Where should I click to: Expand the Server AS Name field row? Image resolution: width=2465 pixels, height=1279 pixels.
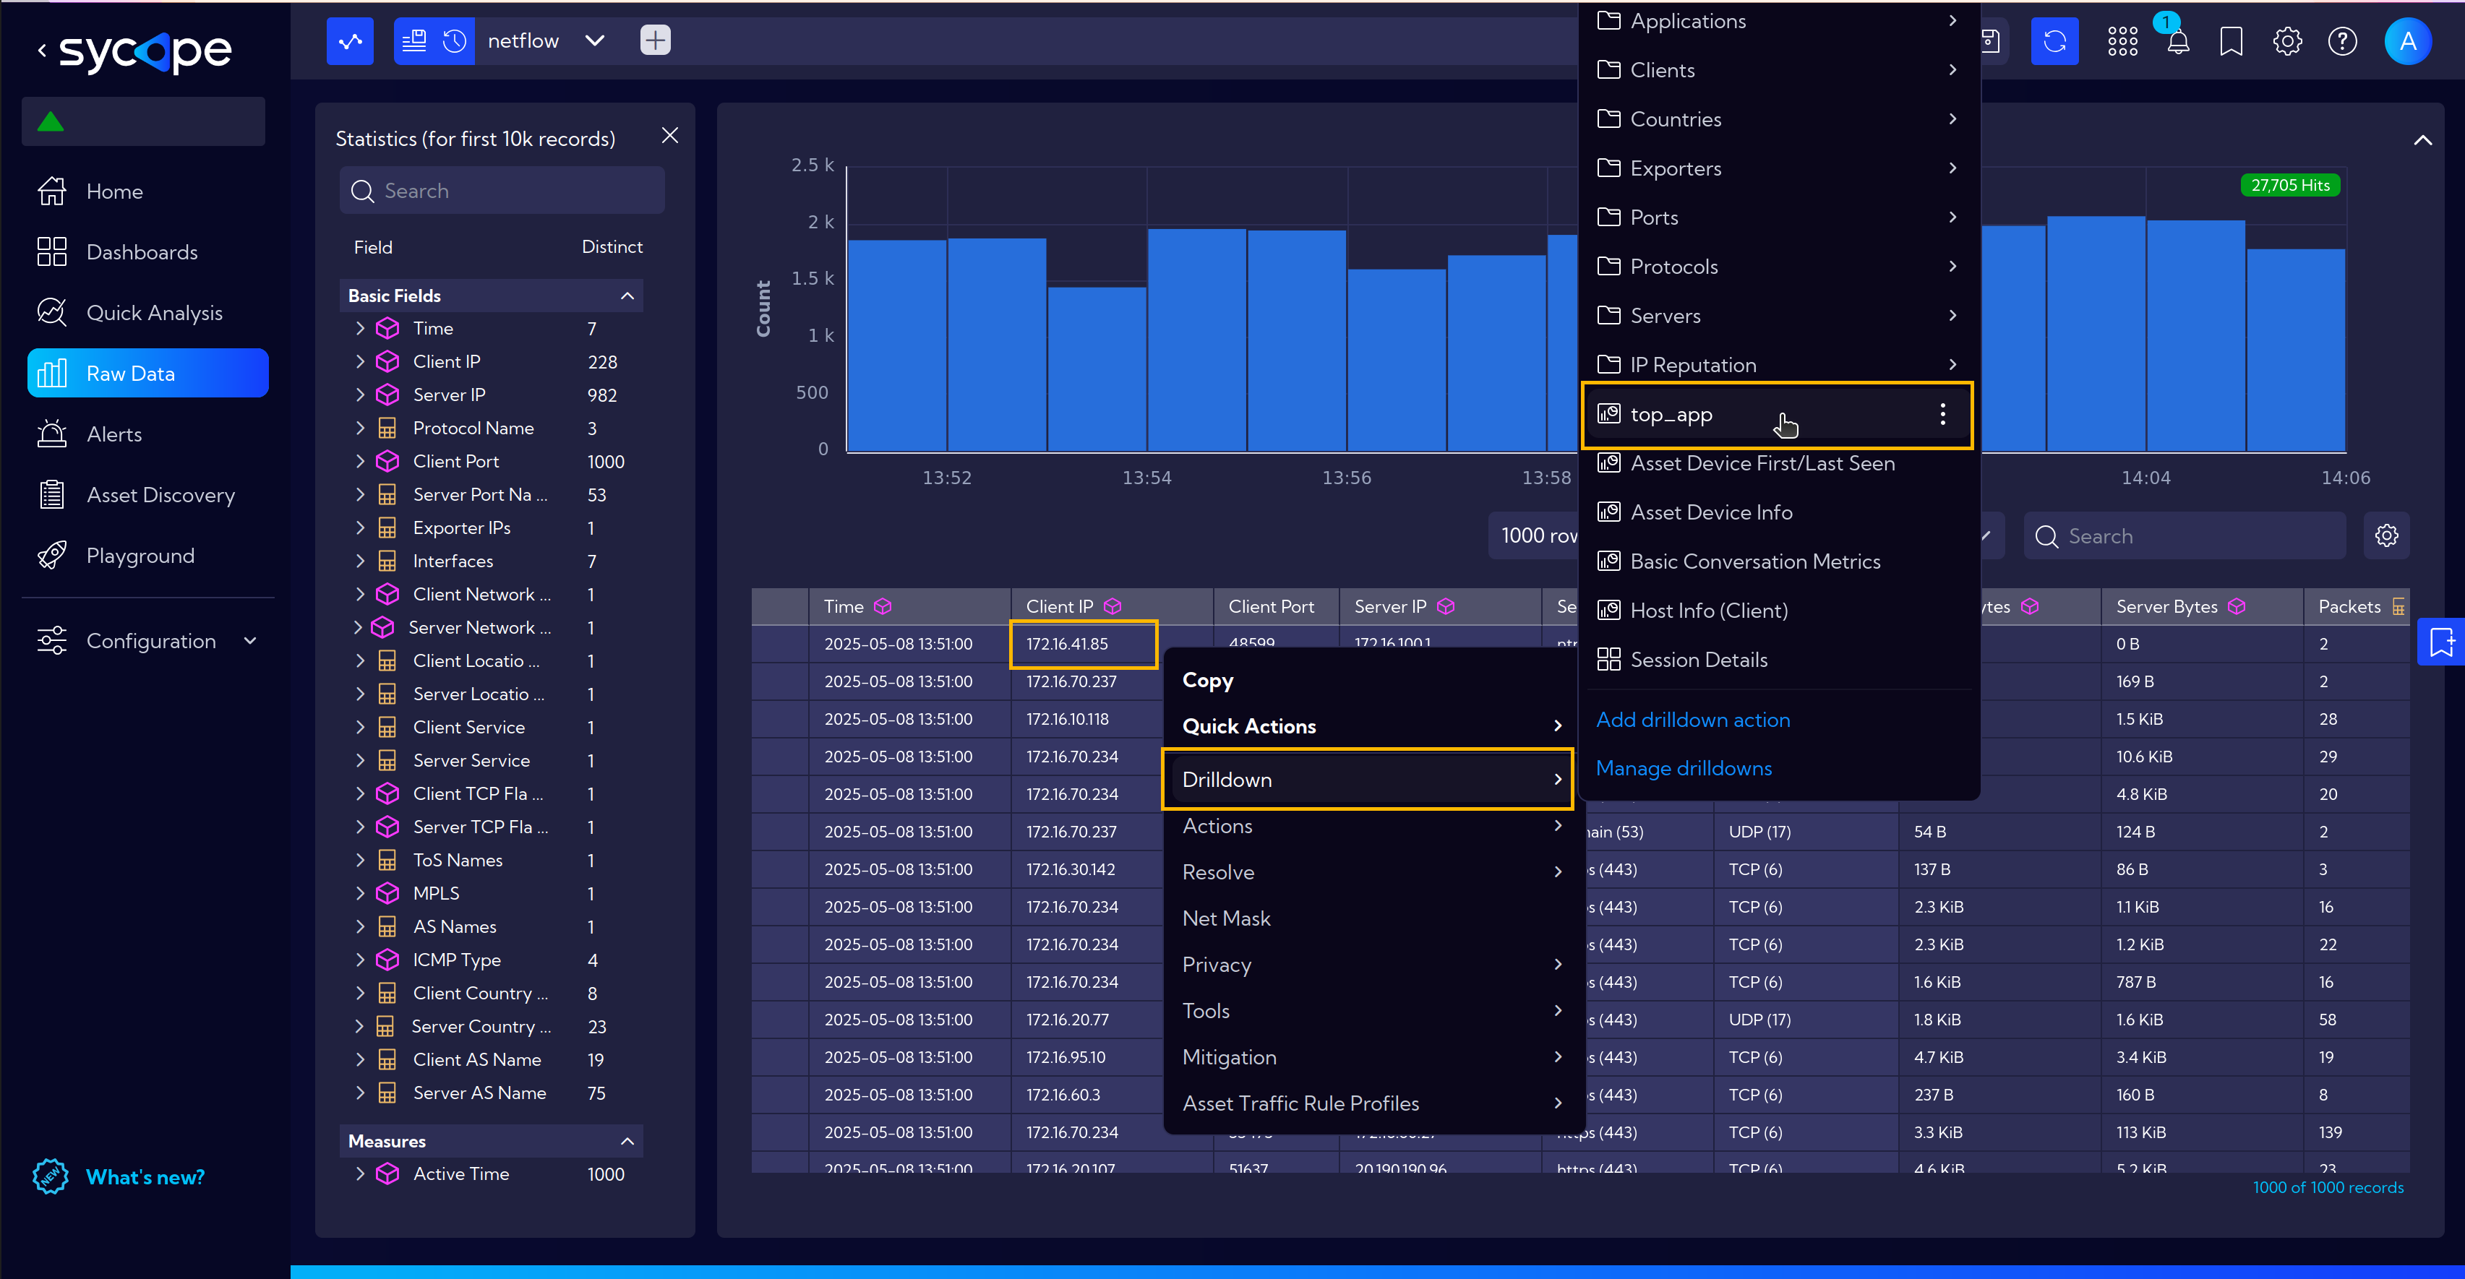[360, 1093]
